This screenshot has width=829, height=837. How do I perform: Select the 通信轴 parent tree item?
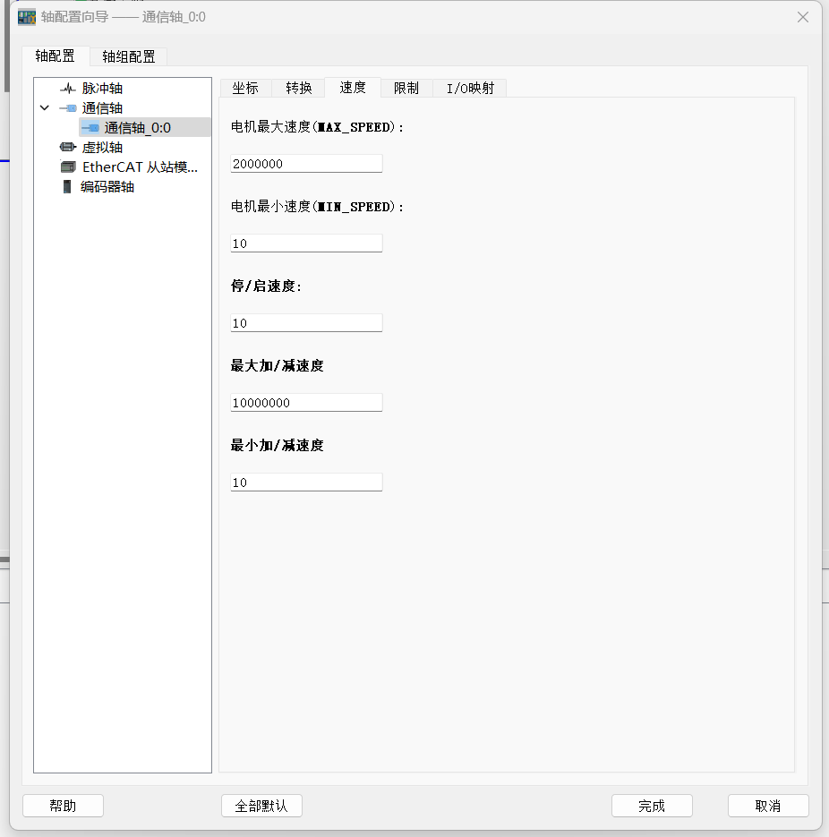[x=102, y=107]
